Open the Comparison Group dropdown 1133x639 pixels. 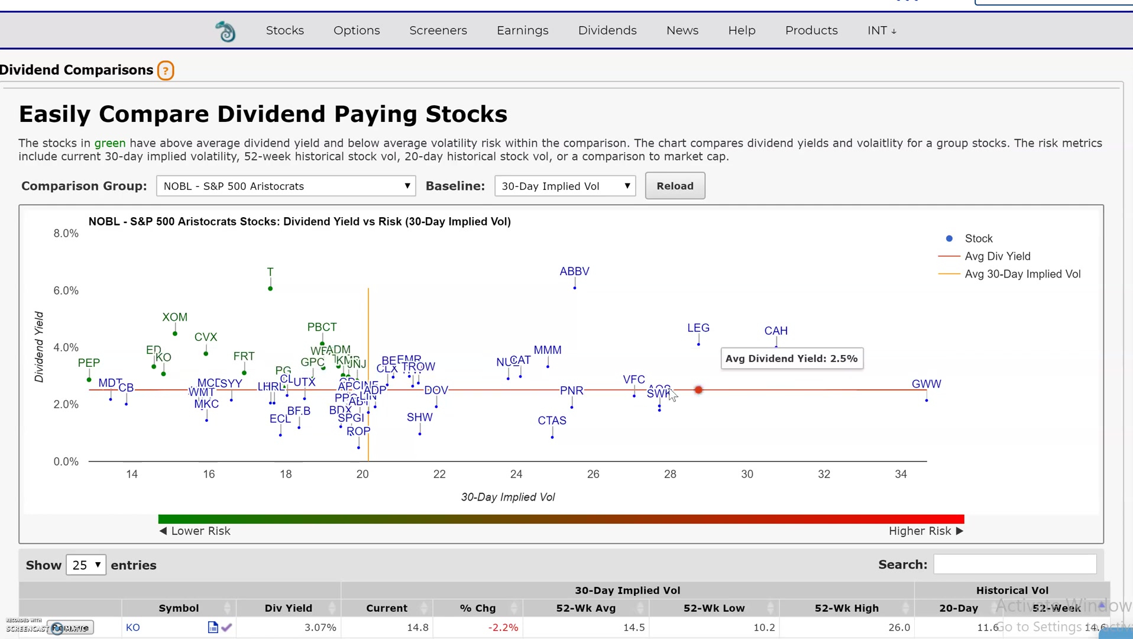(286, 186)
